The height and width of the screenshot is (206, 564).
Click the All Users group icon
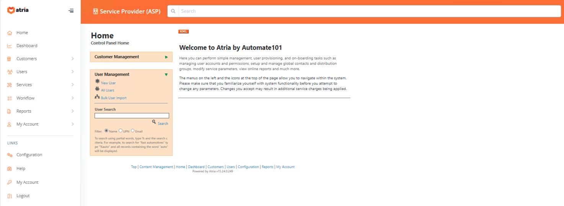coord(97,89)
